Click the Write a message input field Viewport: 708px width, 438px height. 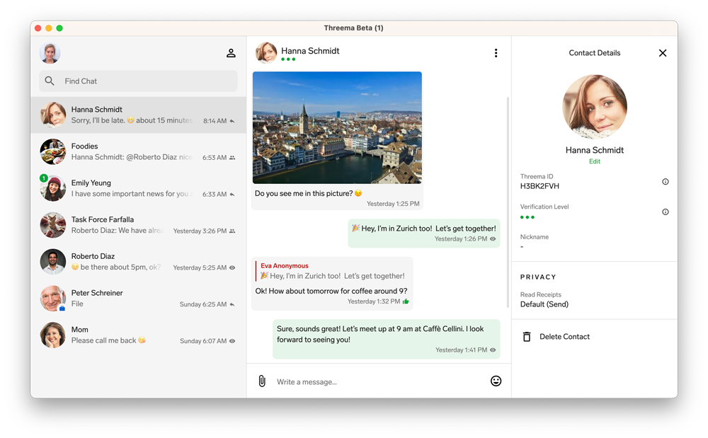[379, 382]
